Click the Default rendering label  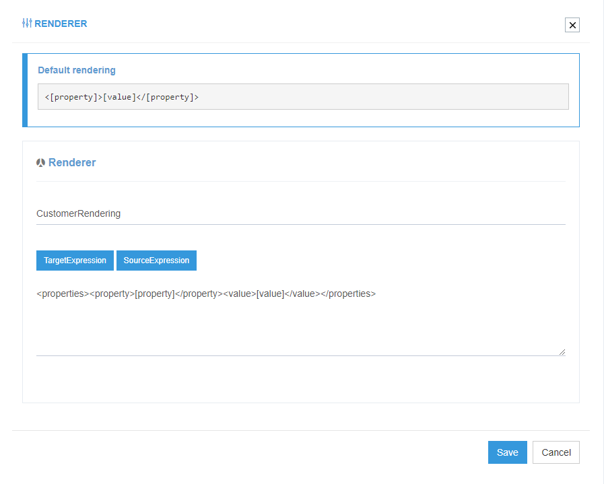click(x=76, y=70)
